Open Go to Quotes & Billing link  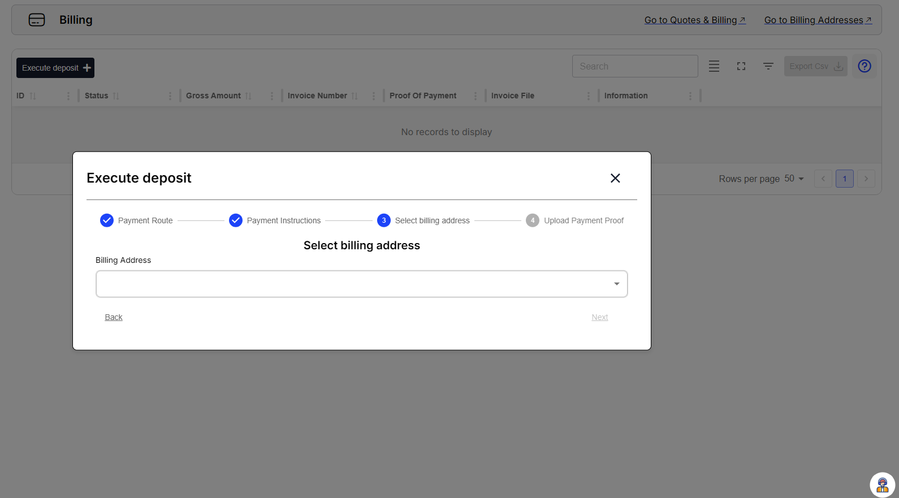pyautogui.click(x=695, y=20)
